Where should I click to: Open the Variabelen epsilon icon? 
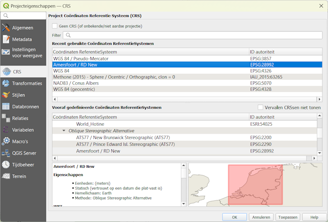click(x=6, y=130)
